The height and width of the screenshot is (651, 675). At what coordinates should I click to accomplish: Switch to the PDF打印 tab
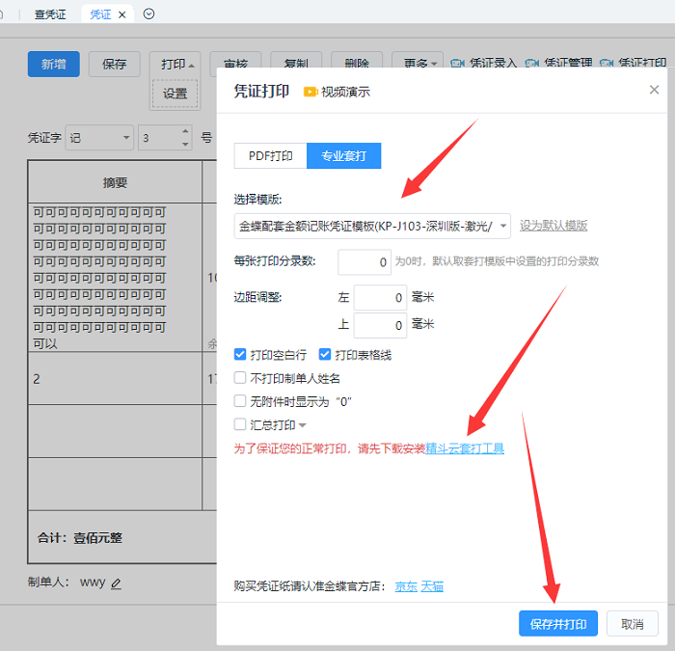270,155
